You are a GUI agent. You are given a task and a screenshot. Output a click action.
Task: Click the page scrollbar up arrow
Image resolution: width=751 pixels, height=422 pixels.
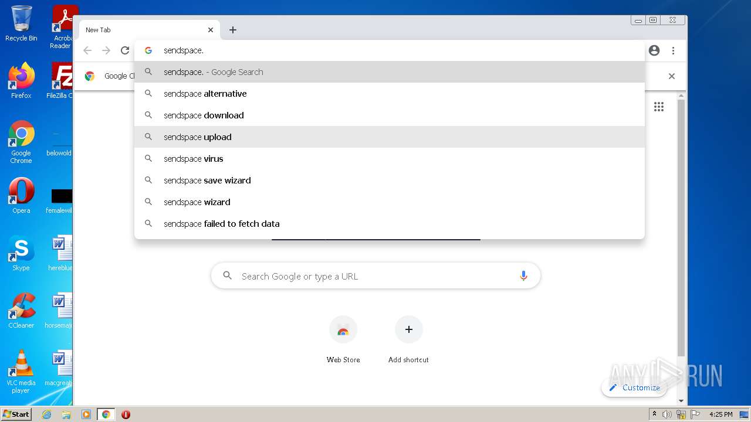pyautogui.click(x=681, y=97)
